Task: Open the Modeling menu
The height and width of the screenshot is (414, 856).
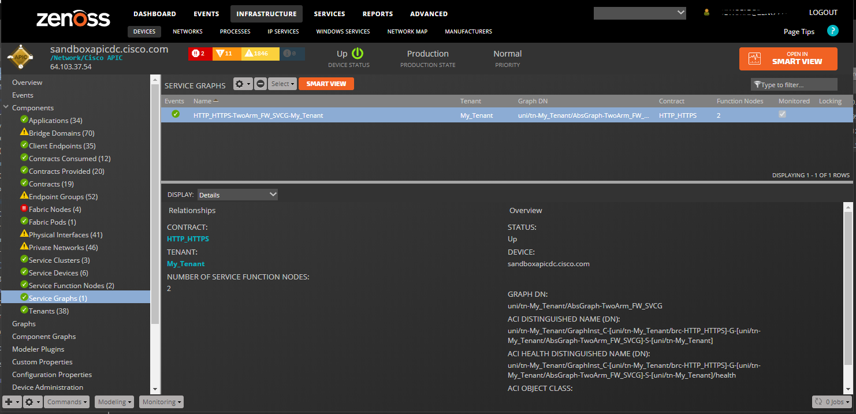Action: tap(114, 402)
